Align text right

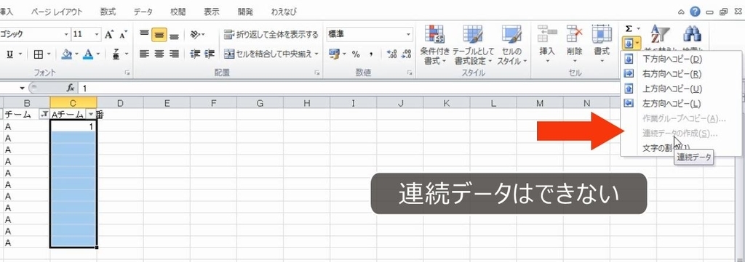coord(175,54)
